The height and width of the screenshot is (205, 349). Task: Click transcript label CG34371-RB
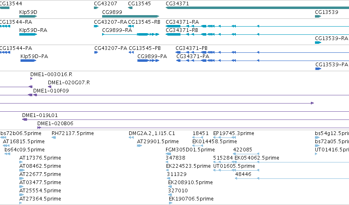(x=182, y=30)
